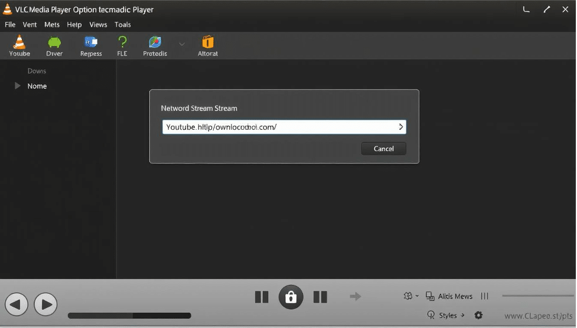This screenshot has height=328, width=577.
Task: Click the VLC cone title bar icon
Action: click(x=7, y=9)
